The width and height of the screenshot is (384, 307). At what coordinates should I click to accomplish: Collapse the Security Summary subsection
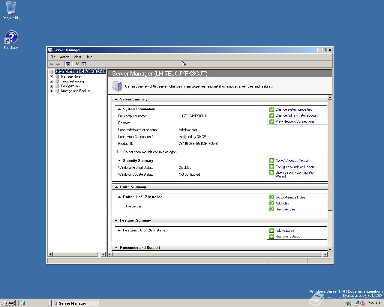pyautogui.click(x=119, y=161)
